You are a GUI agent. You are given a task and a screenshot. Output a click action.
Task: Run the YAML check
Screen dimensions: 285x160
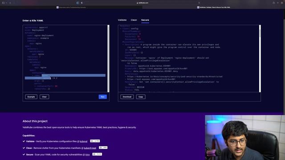(103, 97)
